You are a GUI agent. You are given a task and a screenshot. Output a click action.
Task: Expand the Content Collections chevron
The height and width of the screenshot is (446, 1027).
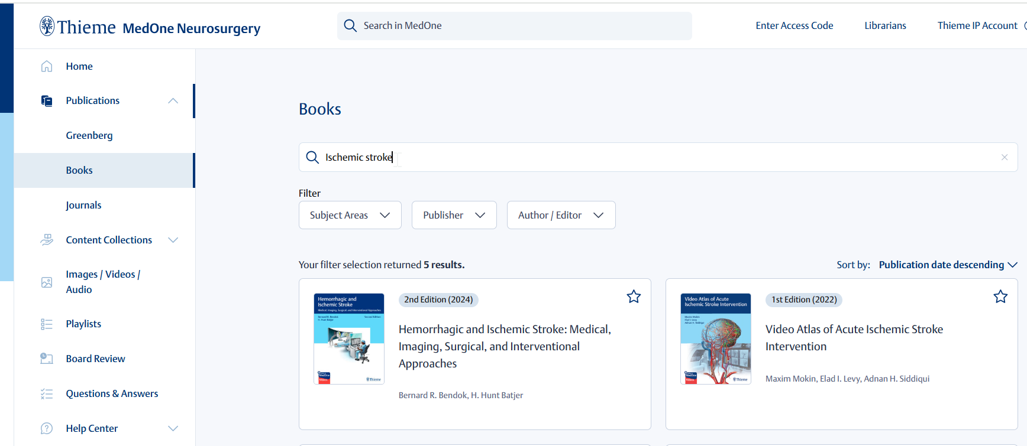click(x=173, y=240)
